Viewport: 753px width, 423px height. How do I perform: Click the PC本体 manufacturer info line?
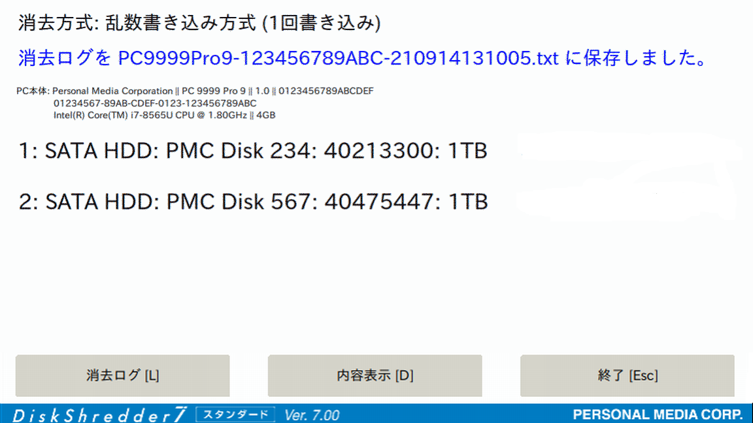[195, 91]
